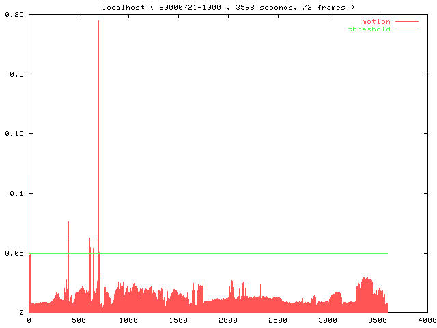This screenshot has height=328, width=437.
Task: Click the 0.15 y-axis tick label
Action: (x=14, y=134)
